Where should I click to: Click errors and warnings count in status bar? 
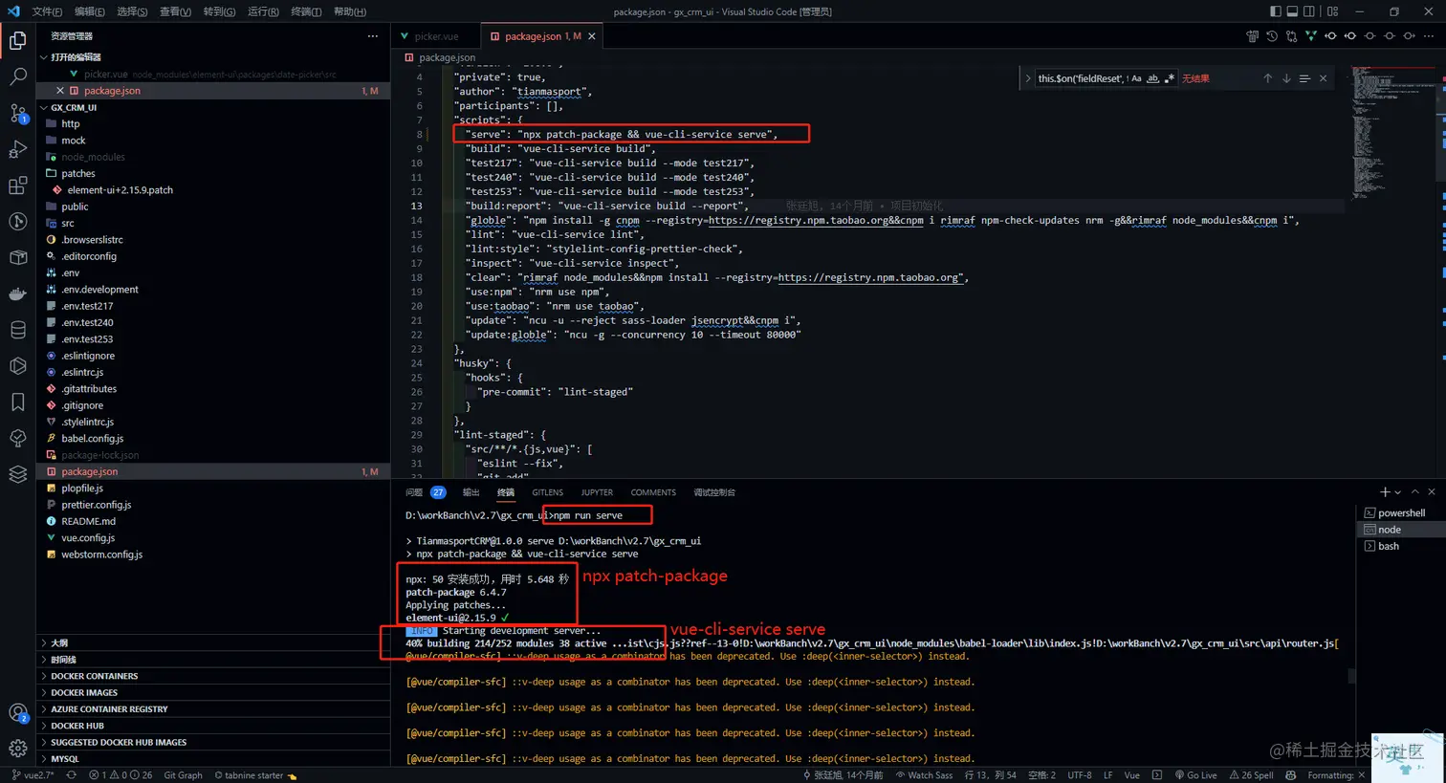pos(120,775)
